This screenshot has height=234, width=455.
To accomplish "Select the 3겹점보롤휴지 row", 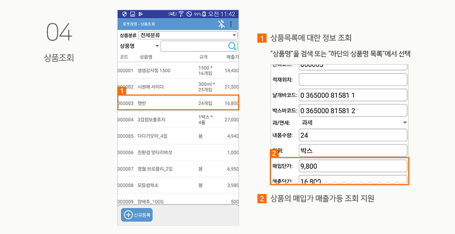I will (178, 120).
